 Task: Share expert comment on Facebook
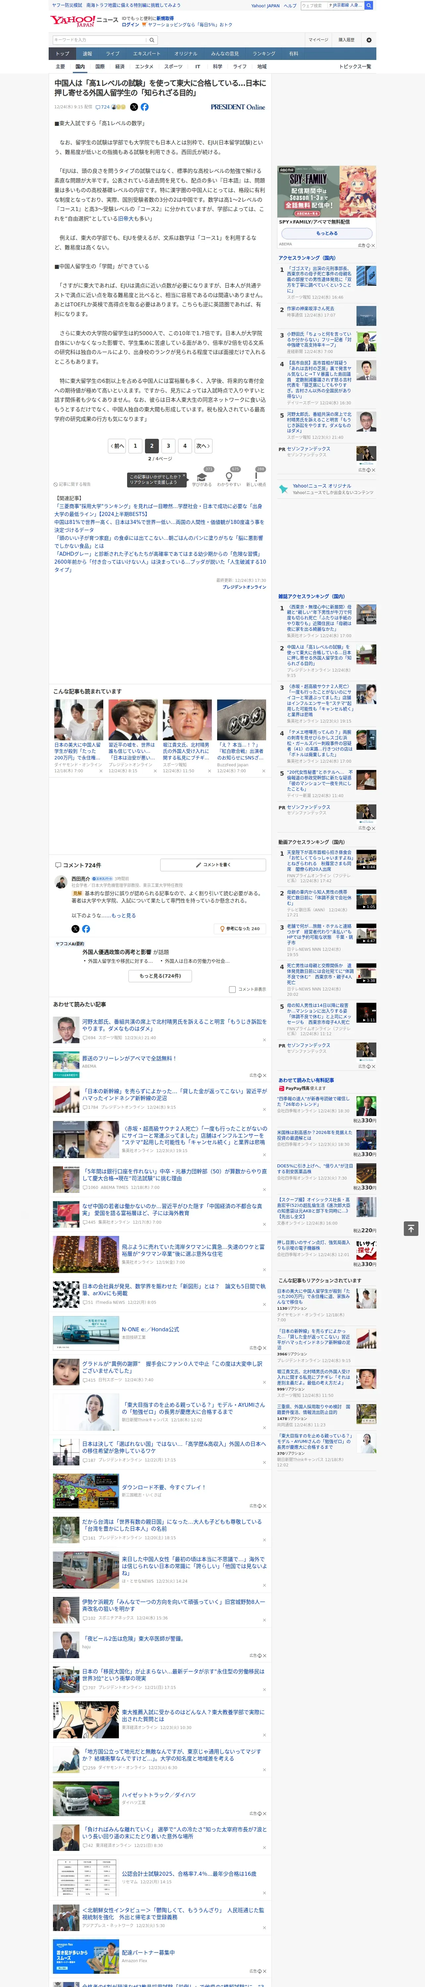click(86, 929)
